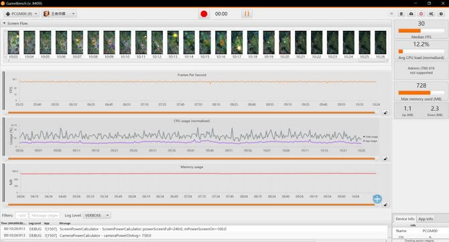Toggle the lock icon beside FPS chart
The image size is (449, 242).
(x=385, y=113)
